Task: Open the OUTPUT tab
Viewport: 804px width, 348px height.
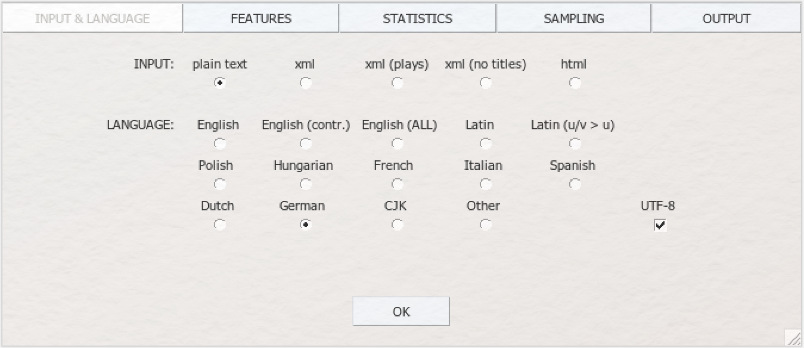Action: click(x=726, y=18)
